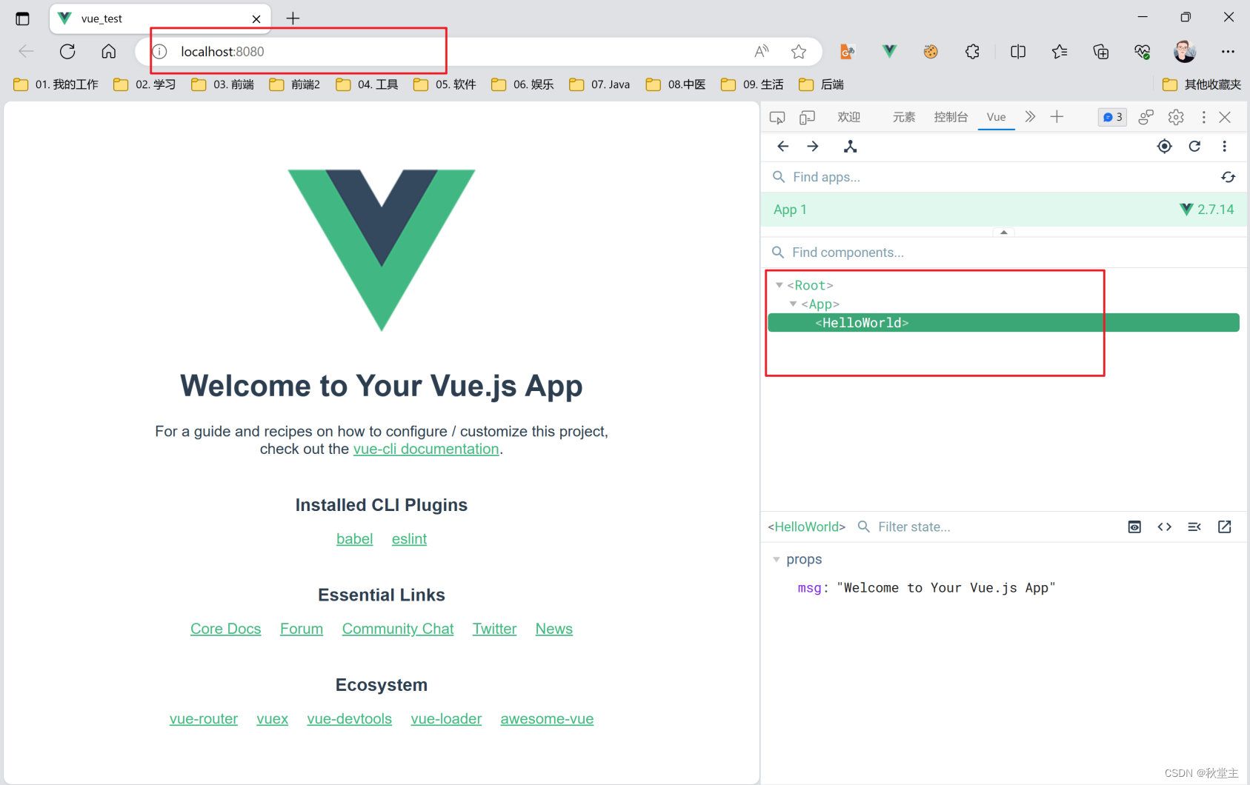The width and height of the screenshot is (1250, 785).
Task: Close the vue_test tab
Action: coord(256,19)
